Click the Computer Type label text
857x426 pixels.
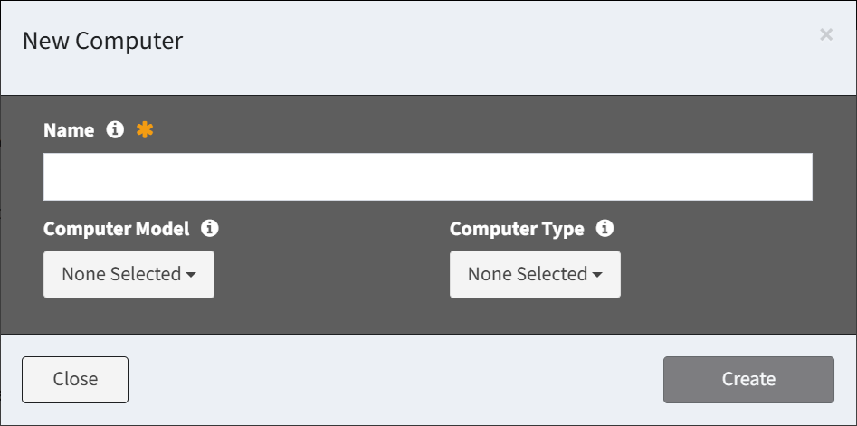(x=517, y=229)
